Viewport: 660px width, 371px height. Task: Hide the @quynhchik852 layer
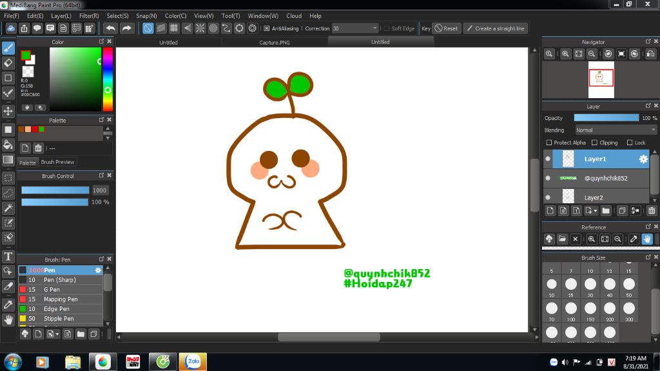coord(548,178)
